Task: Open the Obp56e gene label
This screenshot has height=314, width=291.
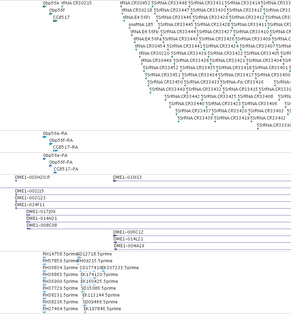Action: [51, 3]
